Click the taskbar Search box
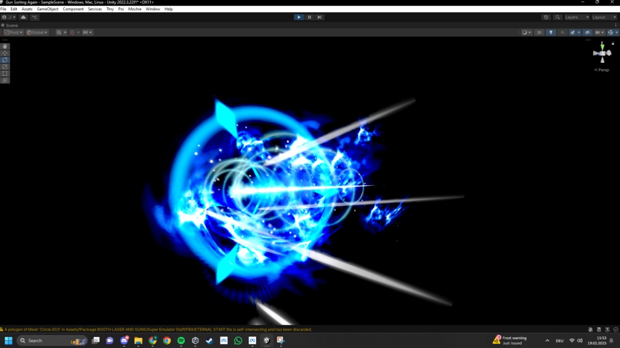This screenshot has width=620, height=348. pyautogui.click(x=52, y=340)
